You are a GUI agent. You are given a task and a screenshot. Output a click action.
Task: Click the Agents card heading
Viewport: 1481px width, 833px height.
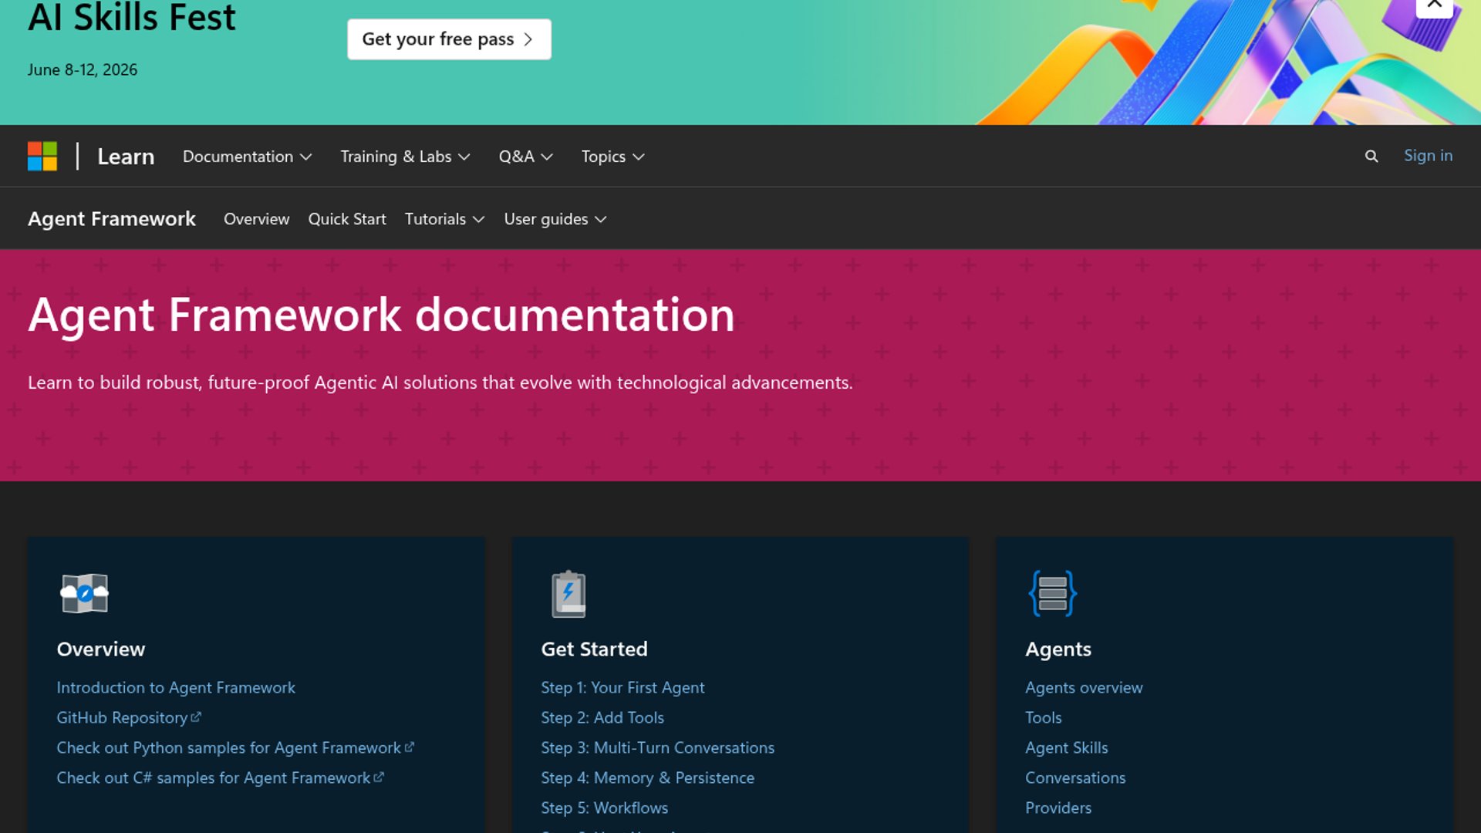coord(1058,649)
